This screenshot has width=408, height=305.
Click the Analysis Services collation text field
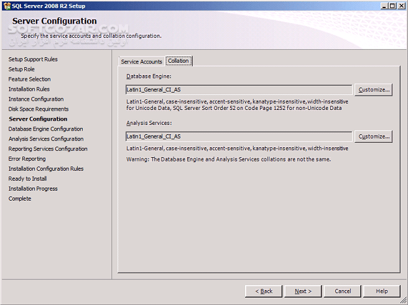click(x=239, y=137)
